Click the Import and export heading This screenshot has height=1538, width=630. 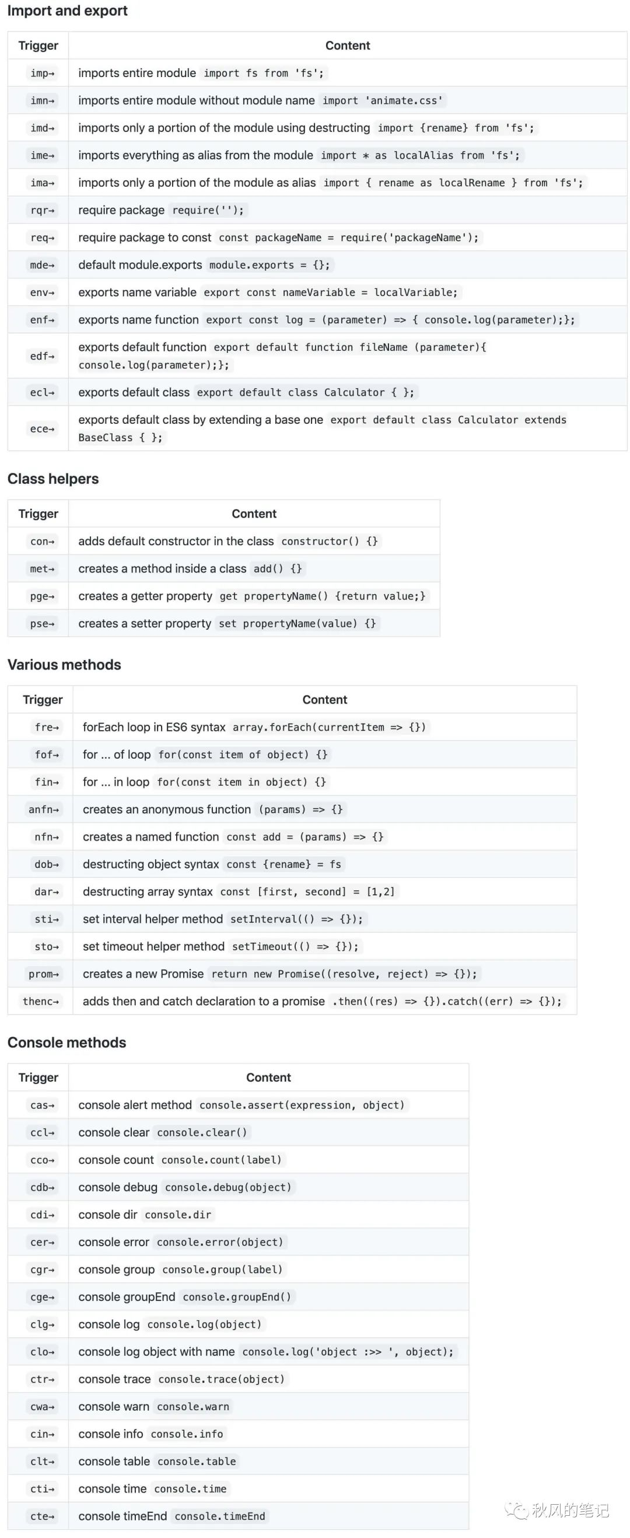(68, 11)
